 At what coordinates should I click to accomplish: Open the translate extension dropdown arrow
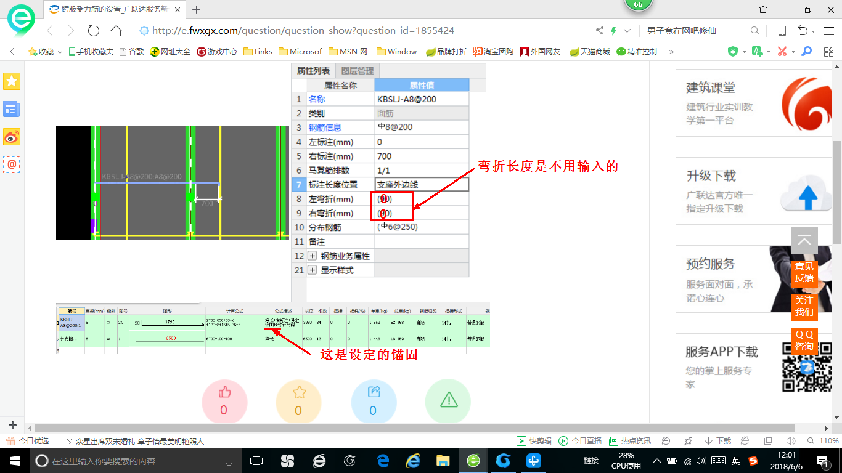tap(769, 52)
